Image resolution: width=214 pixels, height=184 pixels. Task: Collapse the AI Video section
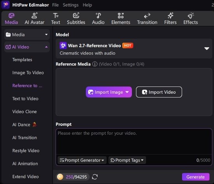pyautogui.click(x=27, y=47)
